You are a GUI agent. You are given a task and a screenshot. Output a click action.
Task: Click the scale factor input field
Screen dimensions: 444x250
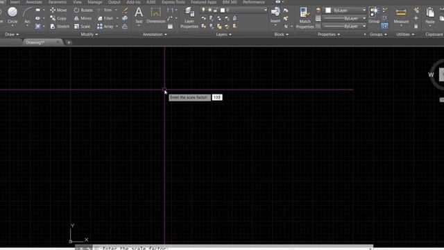217,97
